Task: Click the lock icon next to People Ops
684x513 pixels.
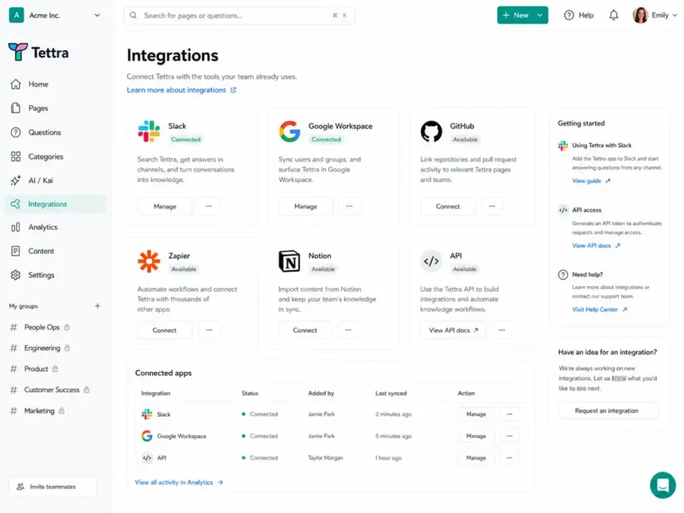Action: tap(67, 327)
